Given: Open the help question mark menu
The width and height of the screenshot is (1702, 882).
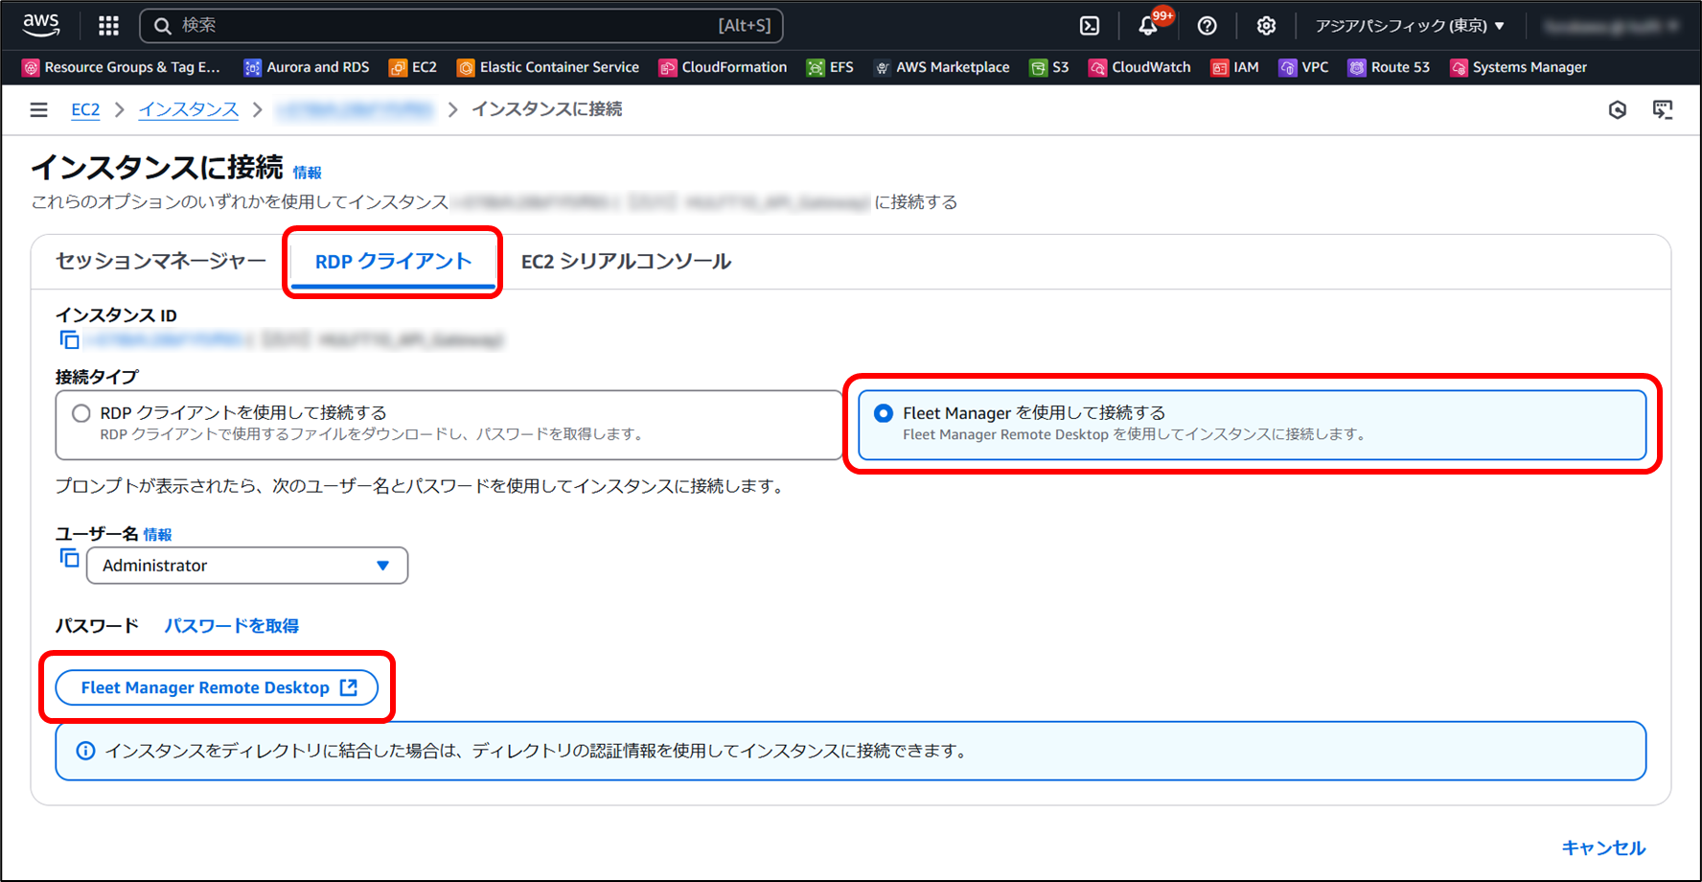Looking at the screenshot, I should [1207, 26].
